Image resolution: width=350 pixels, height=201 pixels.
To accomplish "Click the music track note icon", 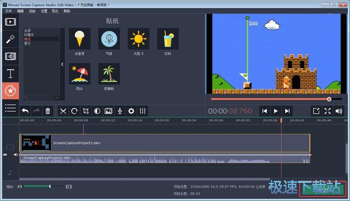I will pos(10,173).
